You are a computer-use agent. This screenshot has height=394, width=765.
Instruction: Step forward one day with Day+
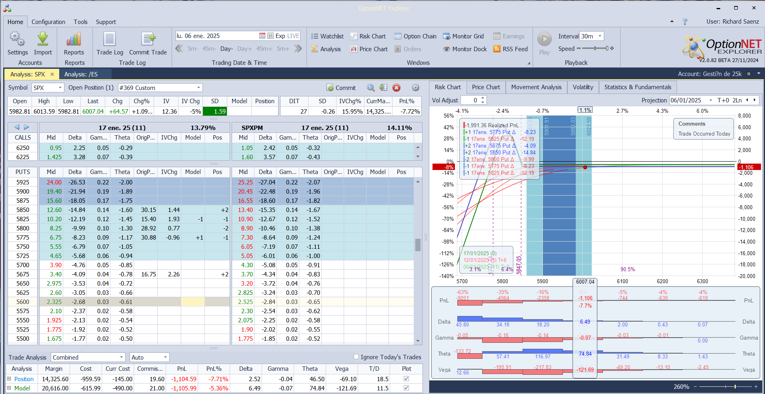click(x=244, y=49)
